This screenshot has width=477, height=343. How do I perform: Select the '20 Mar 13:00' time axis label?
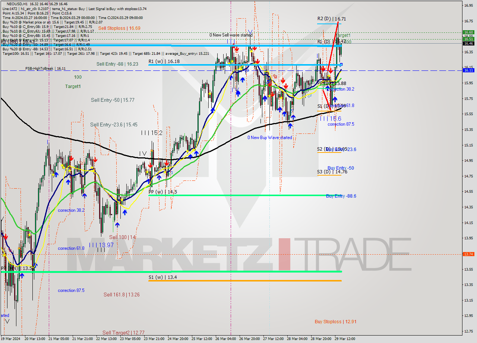35,339
